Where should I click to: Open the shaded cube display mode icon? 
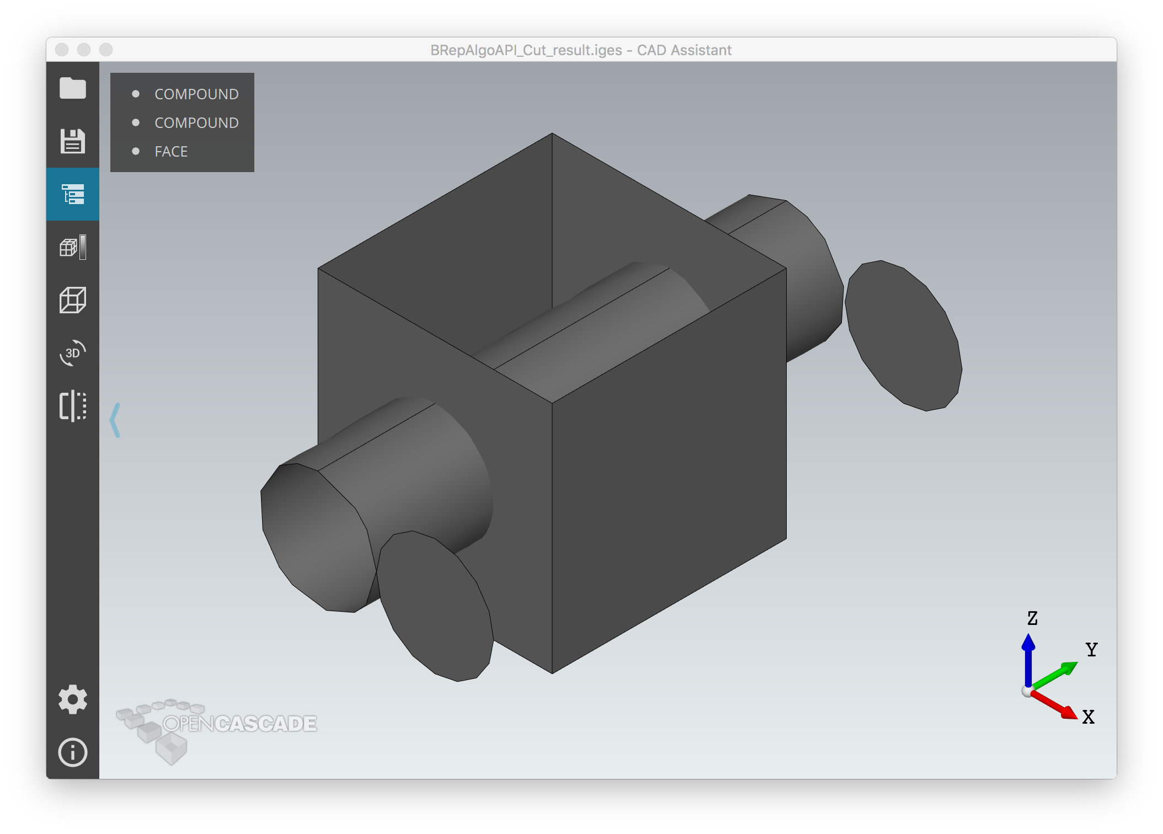73,247
